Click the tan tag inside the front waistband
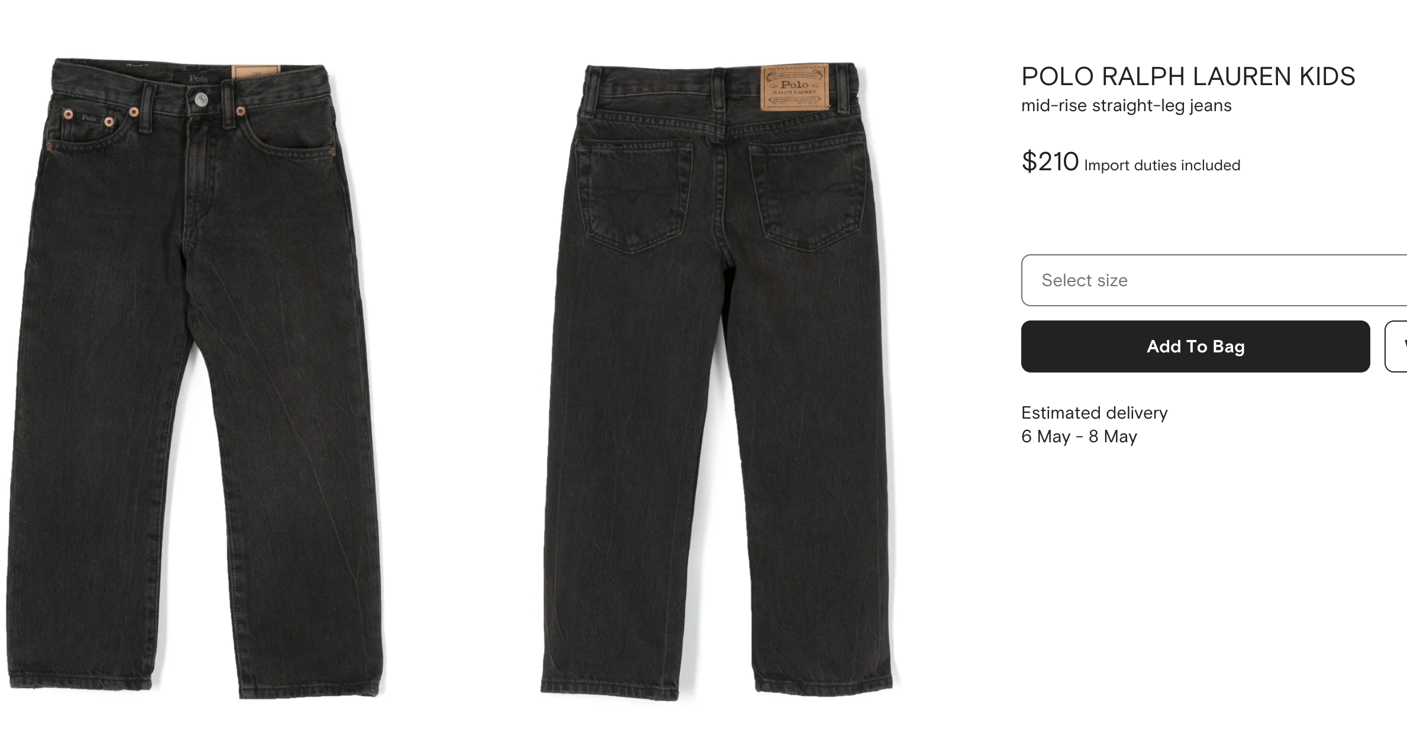 coord(255,73)
